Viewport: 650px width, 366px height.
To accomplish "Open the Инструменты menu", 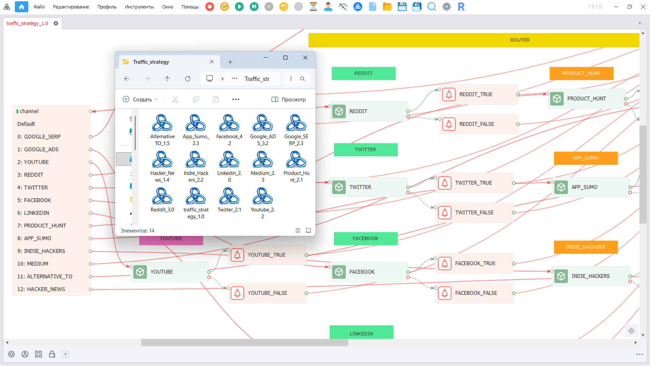I will tap(139, 7).
